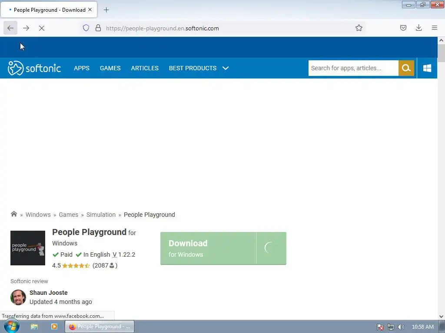Open the Firefox downloads panel
The image size is (445, 333).
418,28
